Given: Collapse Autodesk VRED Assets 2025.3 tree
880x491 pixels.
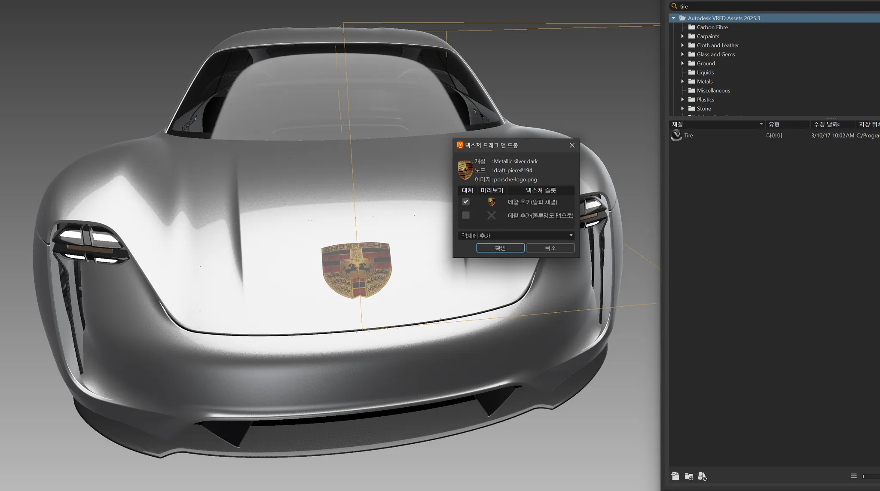Looking at the screenshot, I should [674, 18].
